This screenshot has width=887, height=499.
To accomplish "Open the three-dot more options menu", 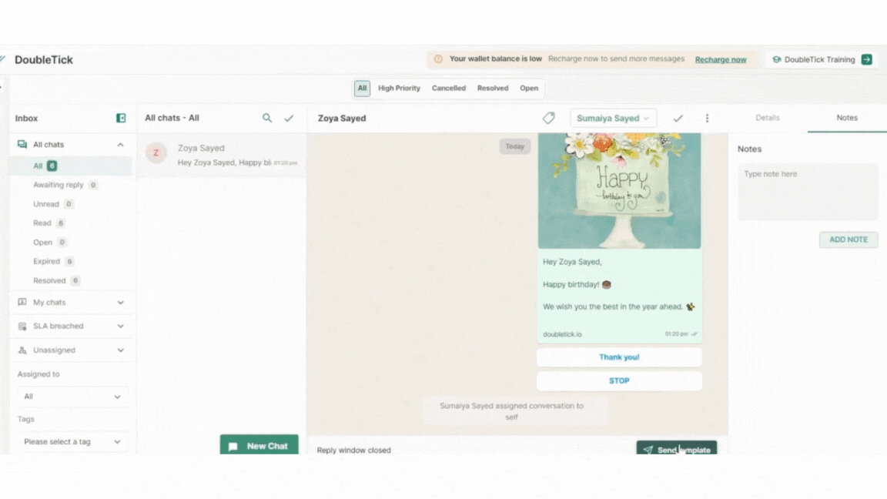I will coord(707,119).
